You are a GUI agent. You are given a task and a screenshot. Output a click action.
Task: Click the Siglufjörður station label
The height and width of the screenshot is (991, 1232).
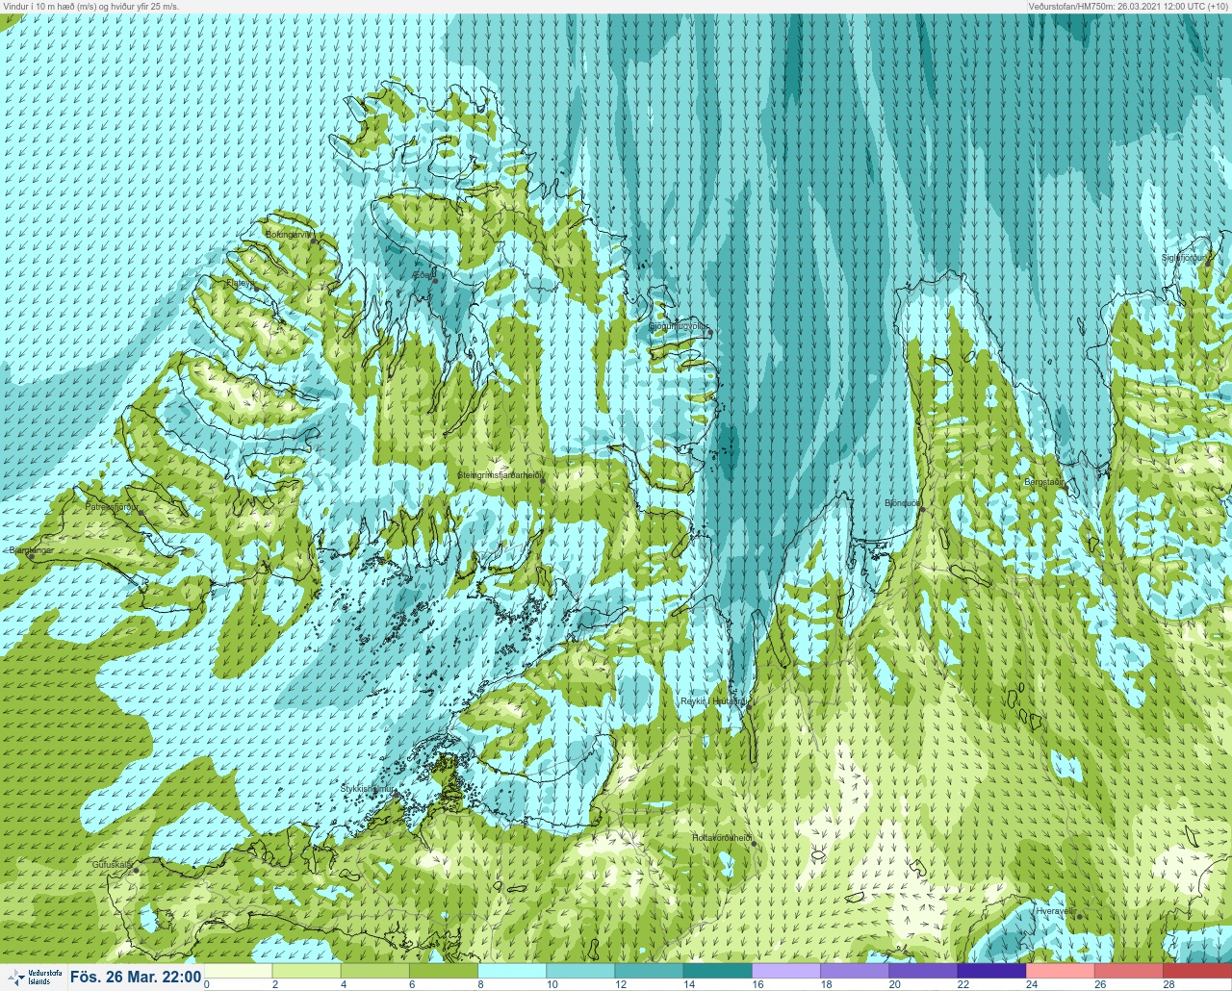coord(1183,258)
